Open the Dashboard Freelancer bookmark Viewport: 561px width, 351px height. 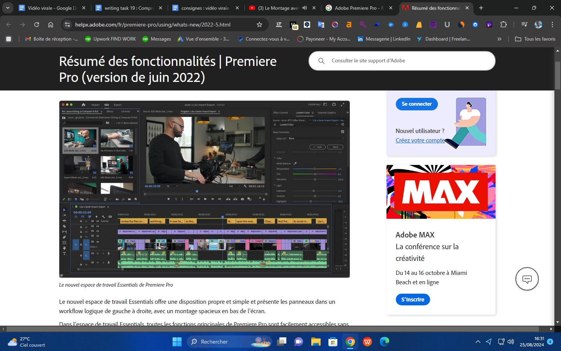click(443, 39)
